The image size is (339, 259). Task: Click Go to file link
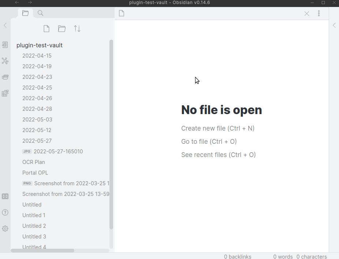tap(209, 142)
